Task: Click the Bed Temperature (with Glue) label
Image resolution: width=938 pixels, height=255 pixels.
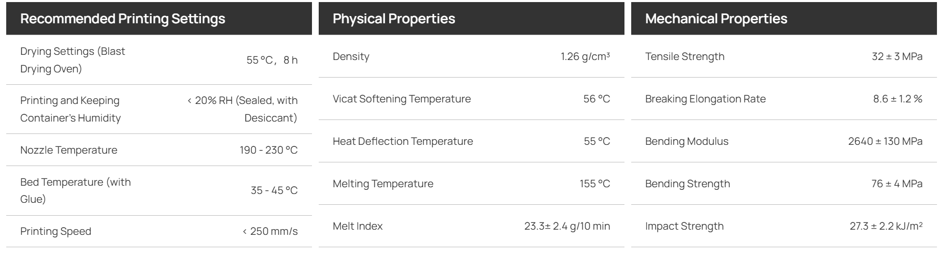Action: coord(76,190)
